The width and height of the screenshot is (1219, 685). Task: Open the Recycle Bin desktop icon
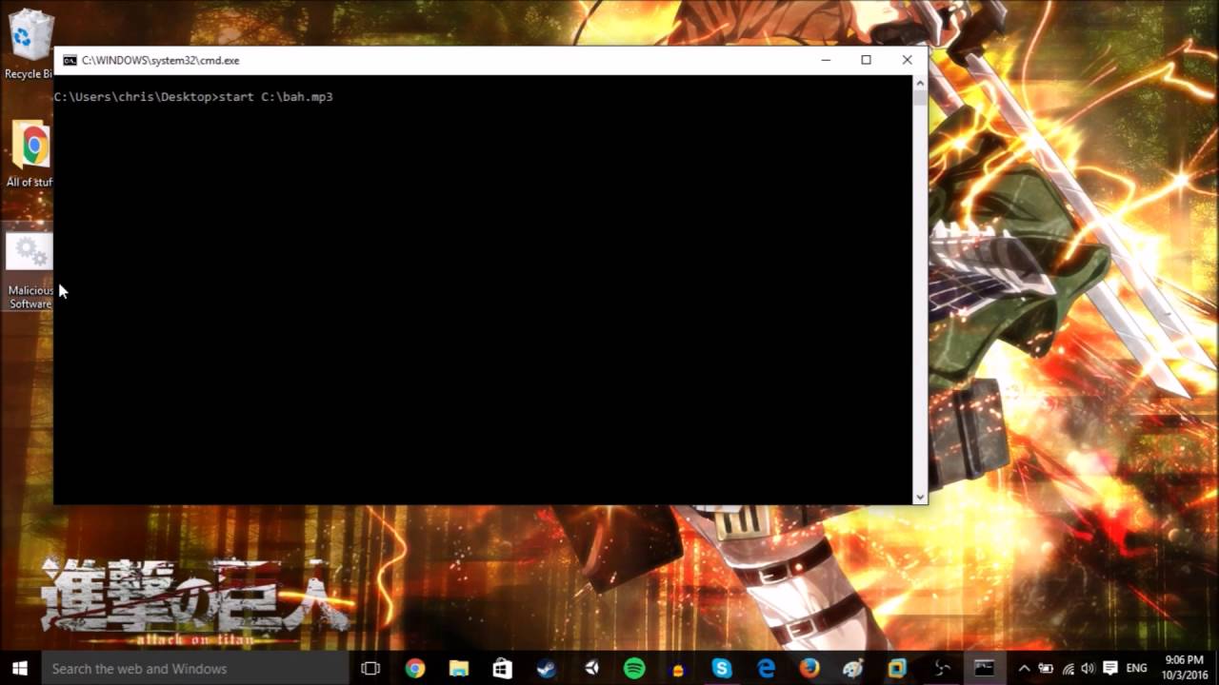[30, 43]
